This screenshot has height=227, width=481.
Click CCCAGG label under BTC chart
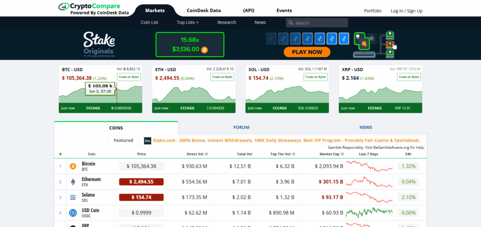(x=93, y=108)
